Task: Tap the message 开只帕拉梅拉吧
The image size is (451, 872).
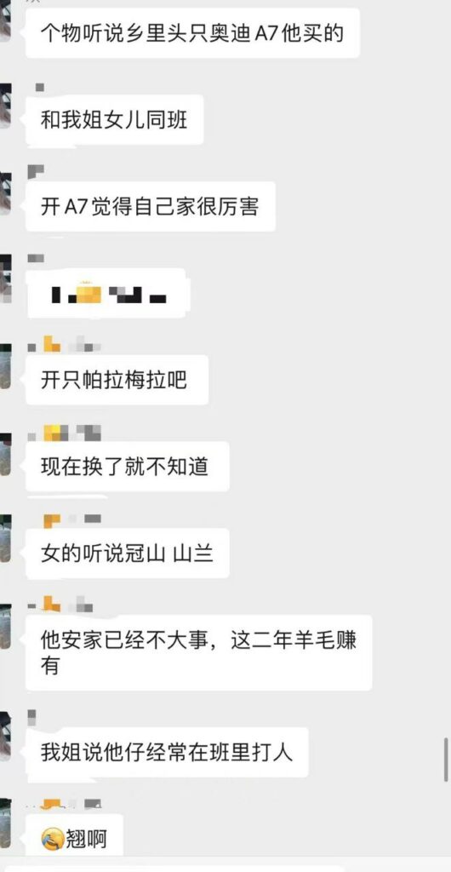Action: pyautogui.click(x=117, y=381)
